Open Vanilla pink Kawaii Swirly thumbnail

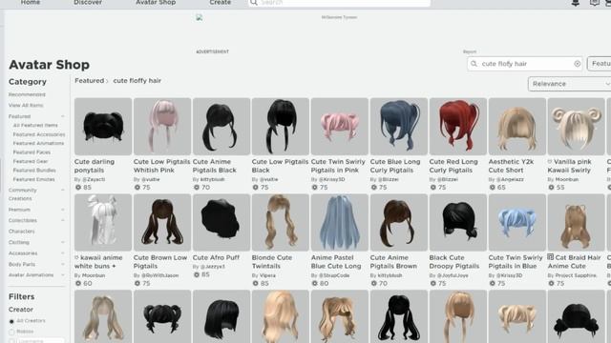click(x=577, y=127)
